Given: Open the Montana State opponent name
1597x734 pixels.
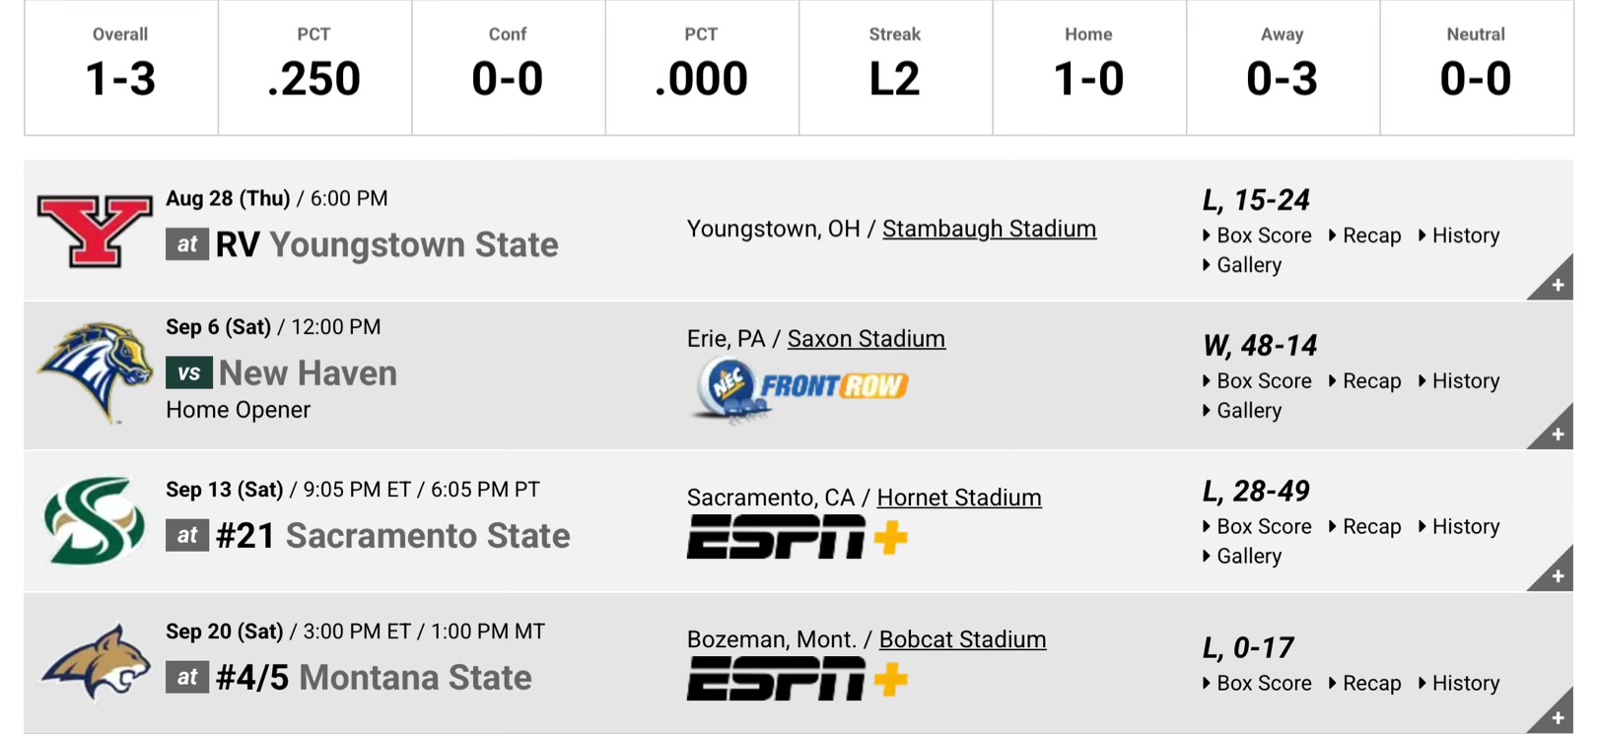Looking at the screenshot, I should tap(415, 678).
